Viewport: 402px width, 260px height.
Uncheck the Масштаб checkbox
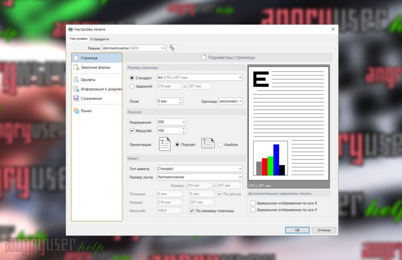[x=132, y=130]
